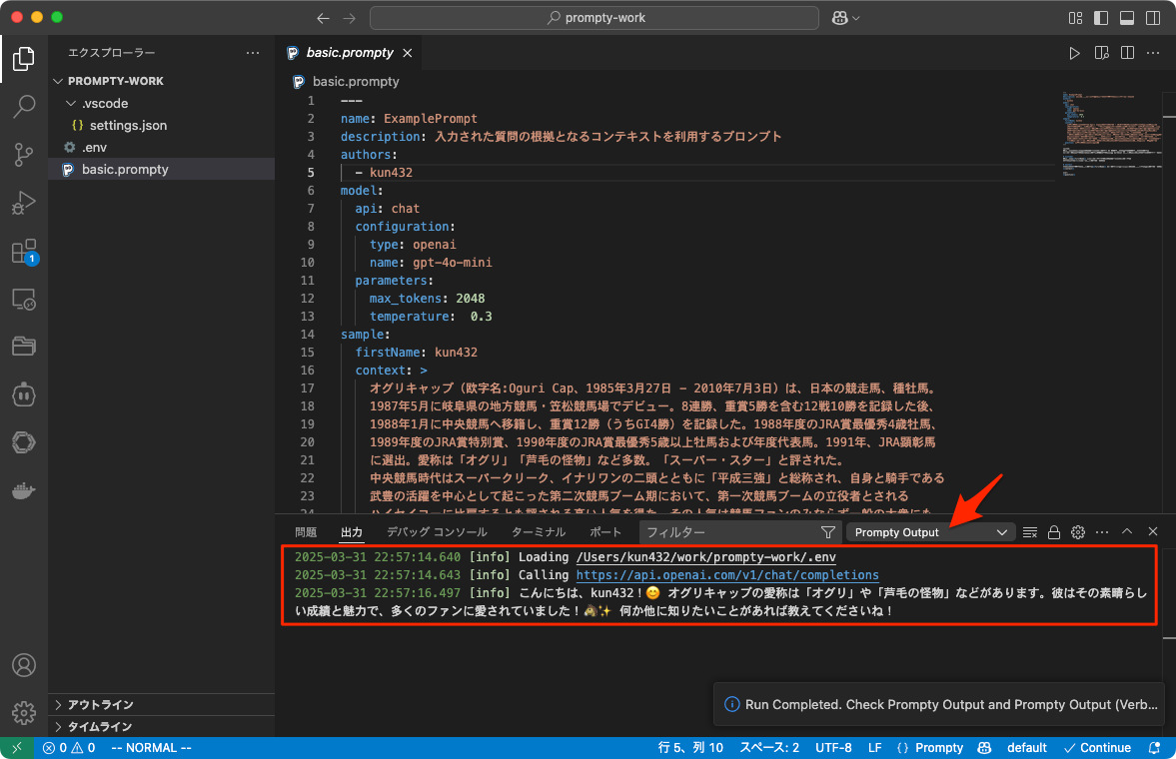The width and height of the screenshot is (1176, 759).
Task: Open the notifications bell in status bar
Action: click(x=1154, y=748)
